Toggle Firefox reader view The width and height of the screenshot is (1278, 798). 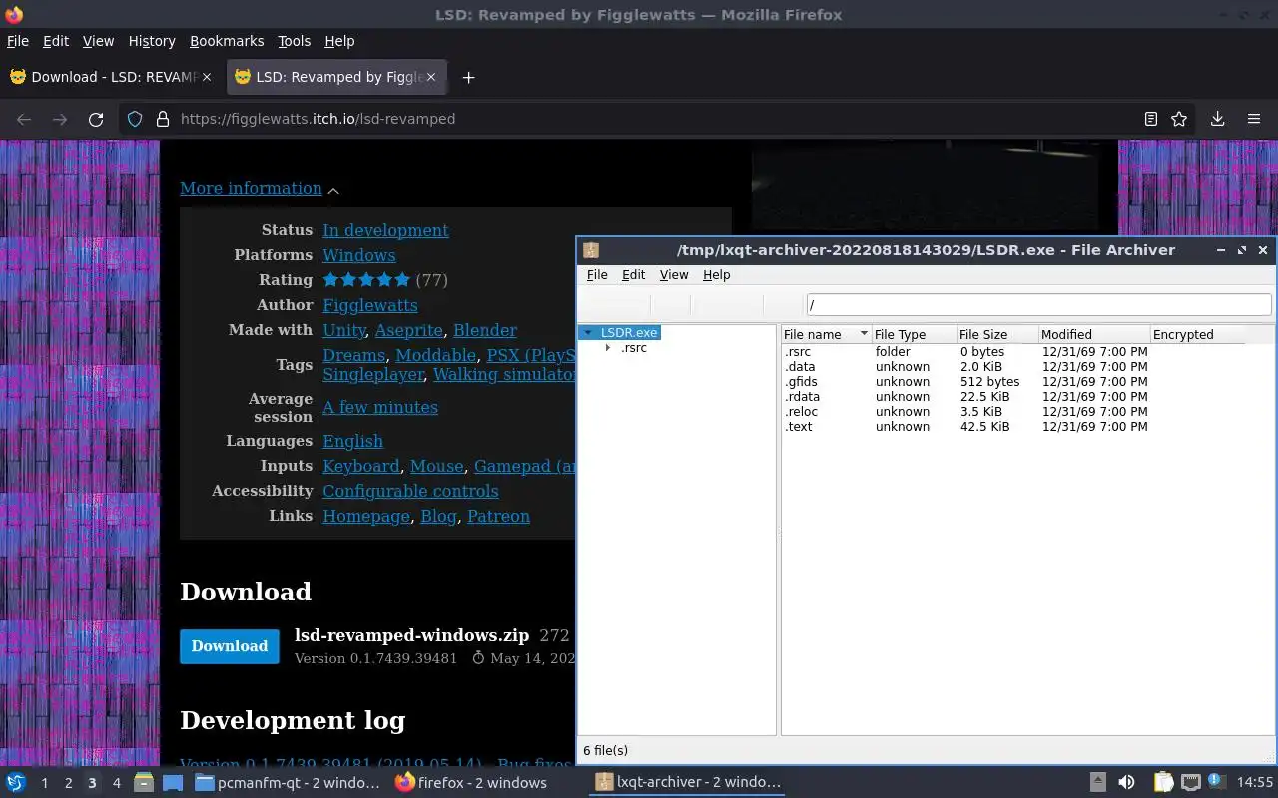[1151, 119]
